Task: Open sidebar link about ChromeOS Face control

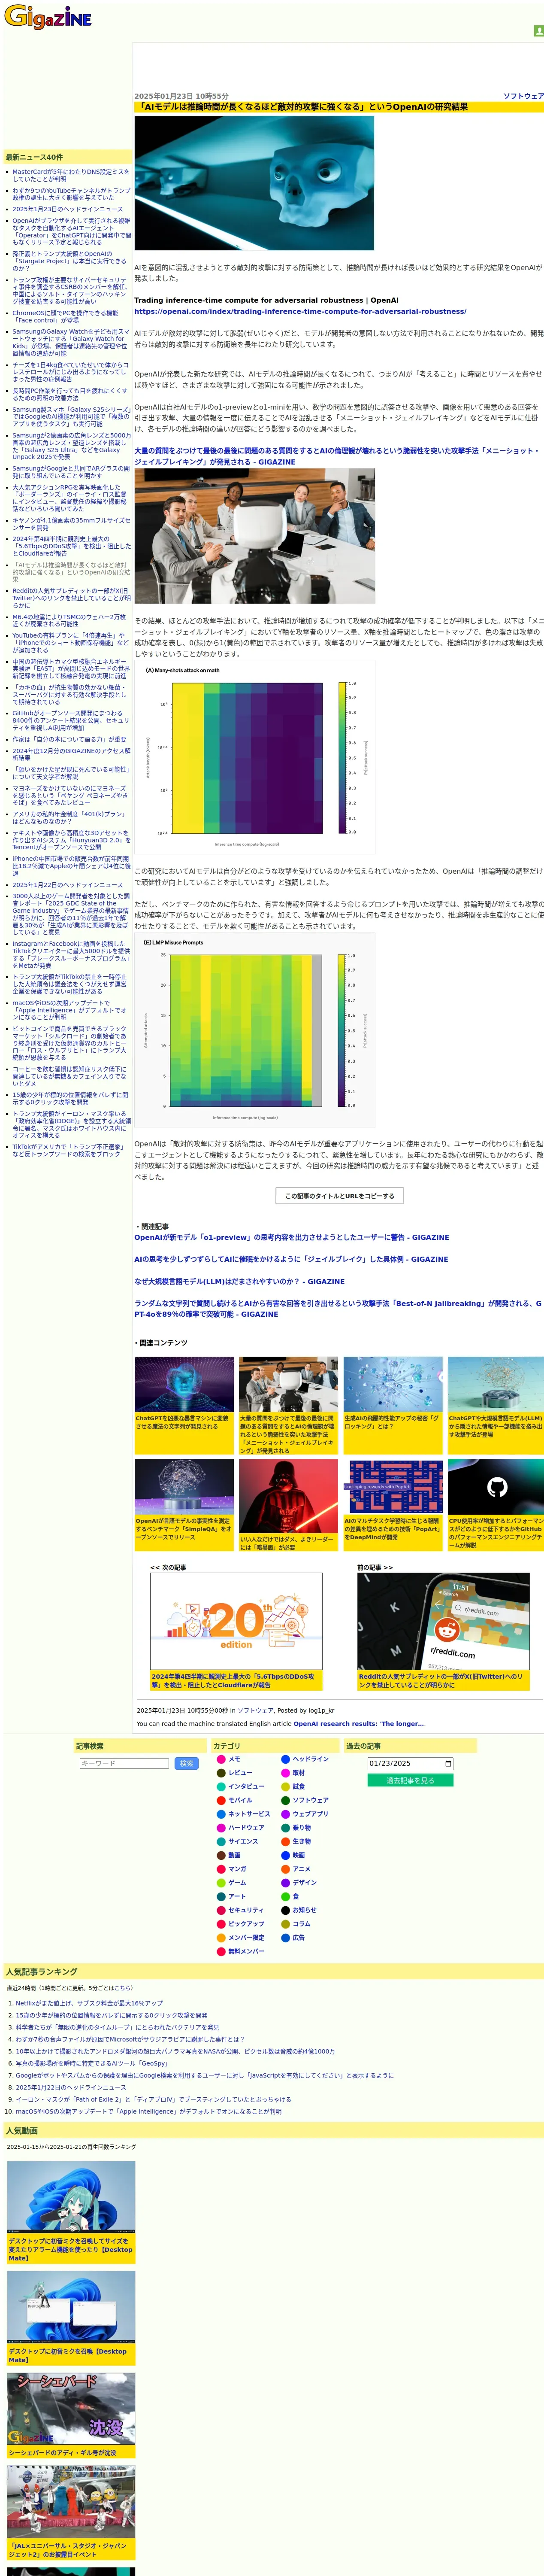Action: [x=65, y=317]
